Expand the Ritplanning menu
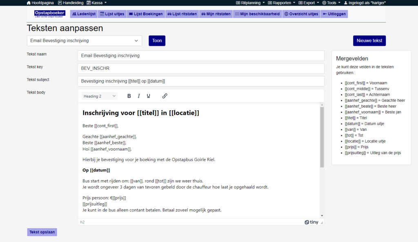418x242 pixels. pyautogui.click(x=251, y=3)
